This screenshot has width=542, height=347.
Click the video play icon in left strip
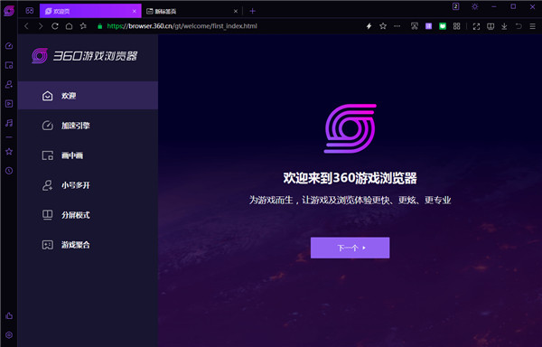click(x=9, y=104)
